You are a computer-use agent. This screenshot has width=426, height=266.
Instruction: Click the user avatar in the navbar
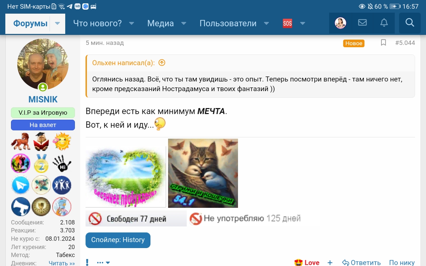pos(340,23)
